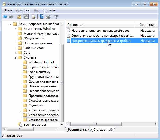Click the Forward arrow toolbar icon
The height and width of the screenshot is (140, 160).
[x=11, y=17]
